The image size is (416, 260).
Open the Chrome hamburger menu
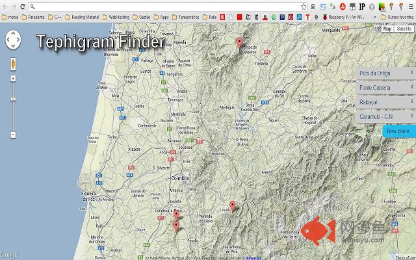click(411, 6)
